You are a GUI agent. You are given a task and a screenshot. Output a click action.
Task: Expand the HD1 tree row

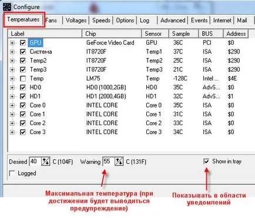point(12,96)
